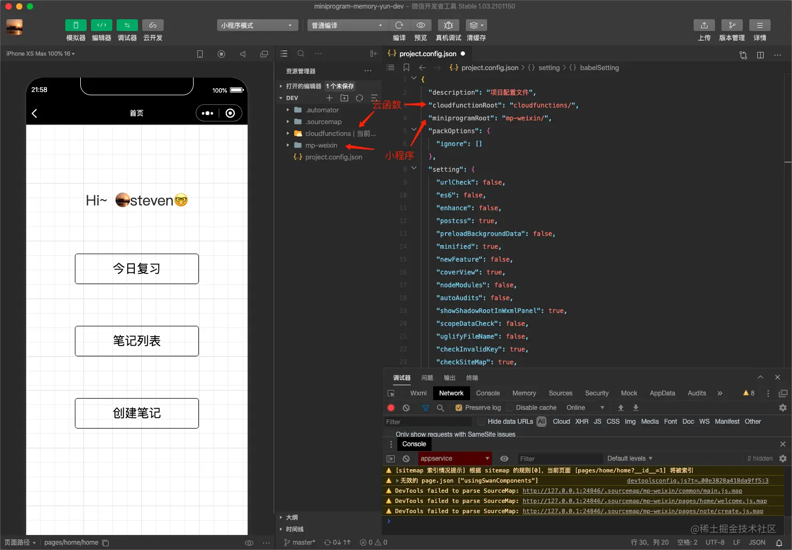
Task: Open the 清缓存 clear cache menu
Action: 476,25
